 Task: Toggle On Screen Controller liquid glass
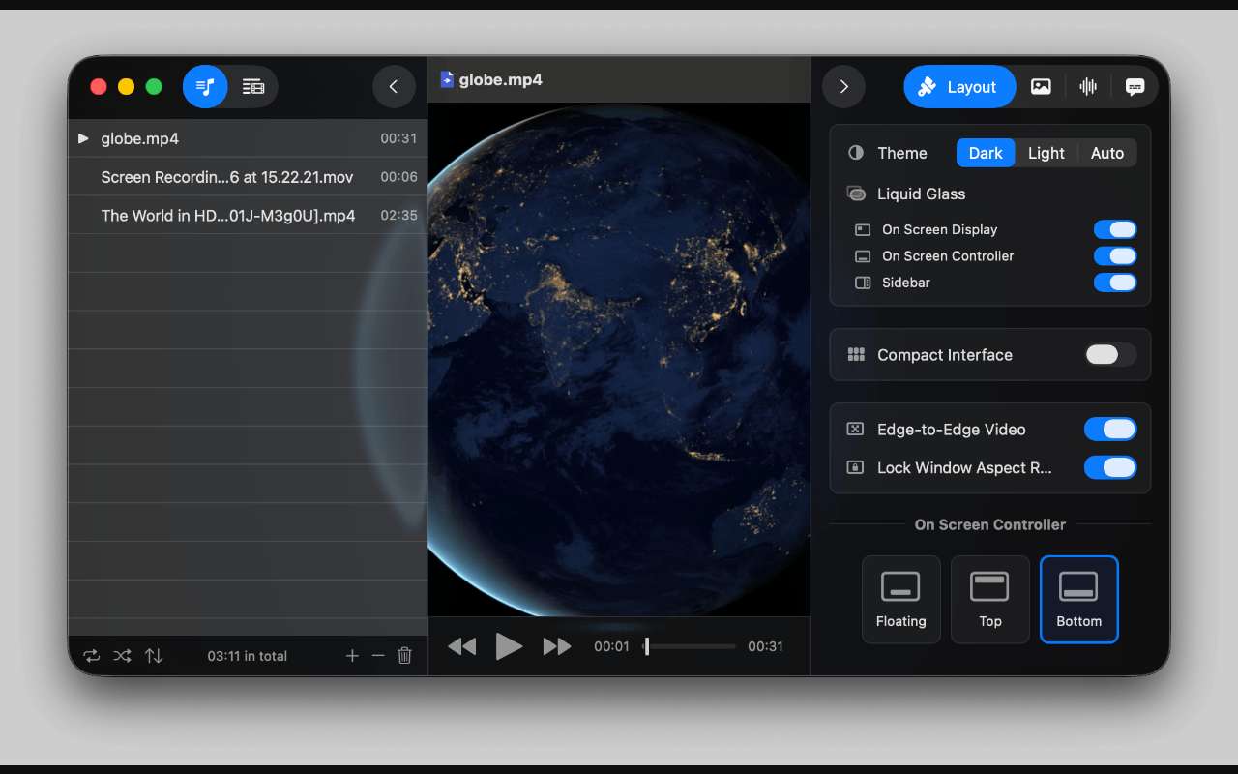coord(1115,256)
